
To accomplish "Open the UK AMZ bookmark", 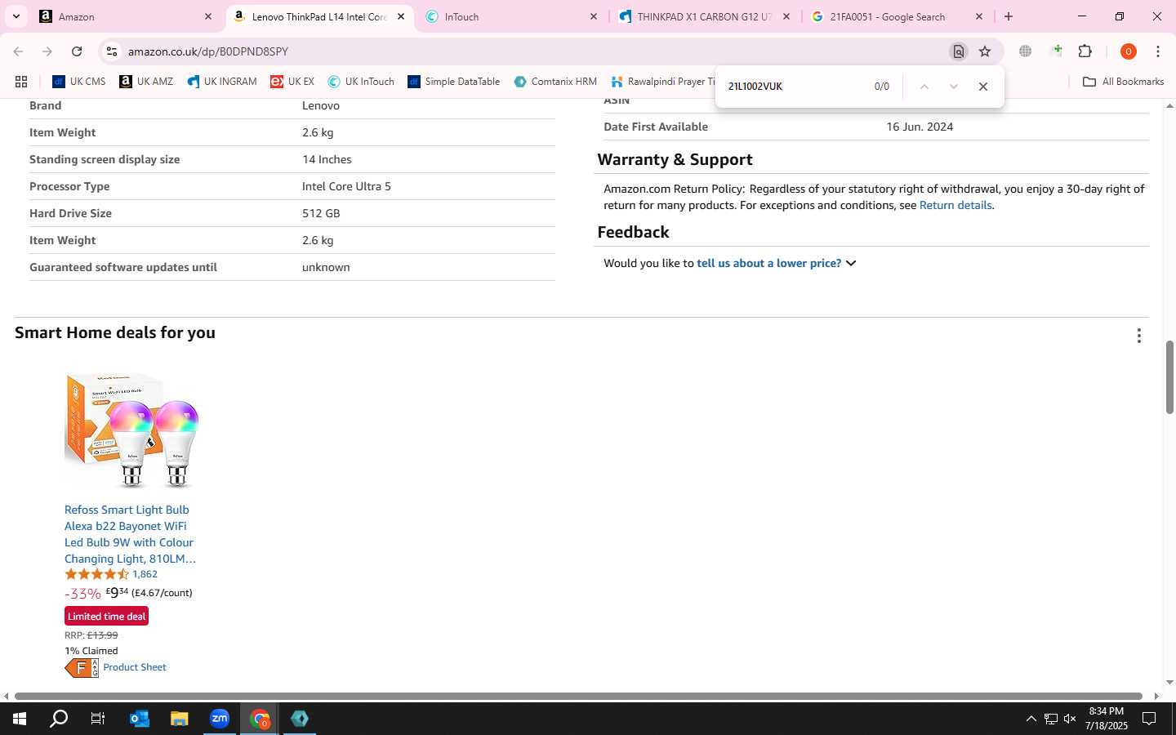I will coord(146,82).
